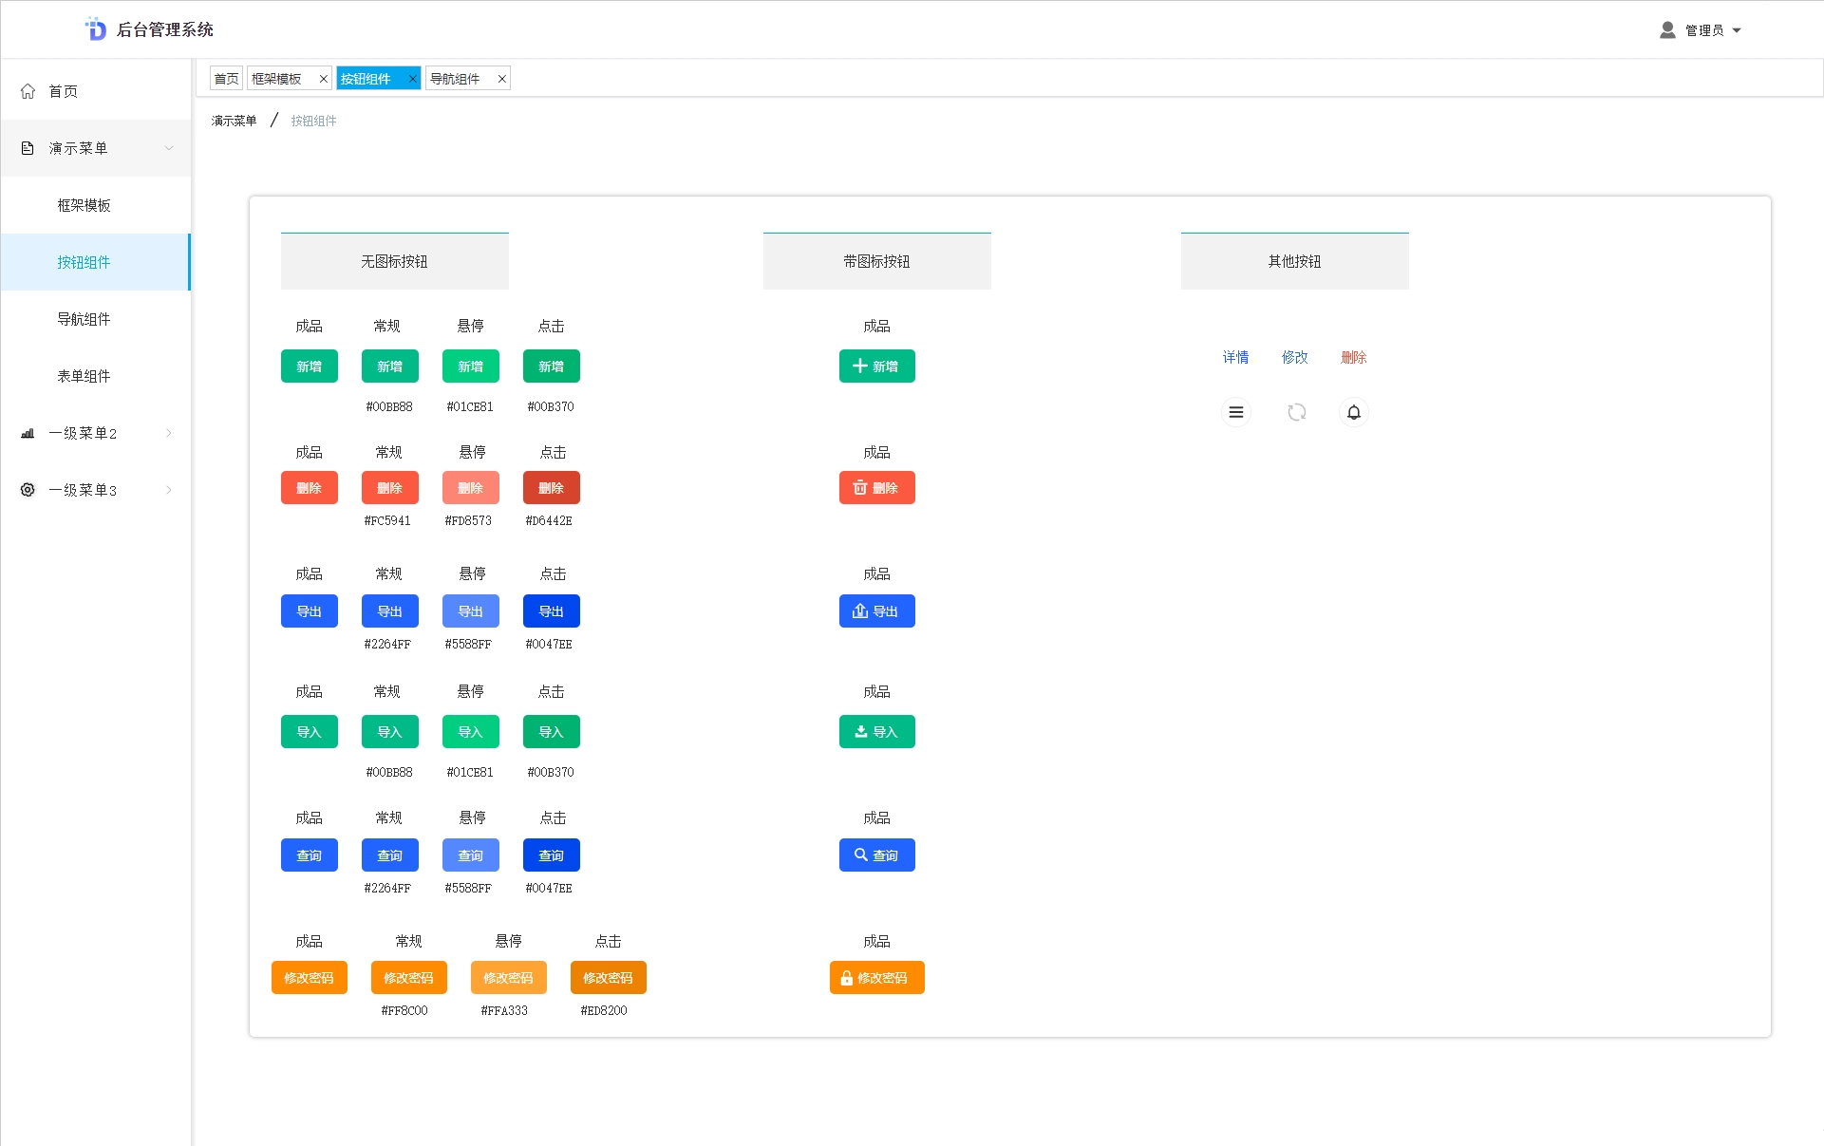Switch to the 首页 tab

tap(226, 79)
